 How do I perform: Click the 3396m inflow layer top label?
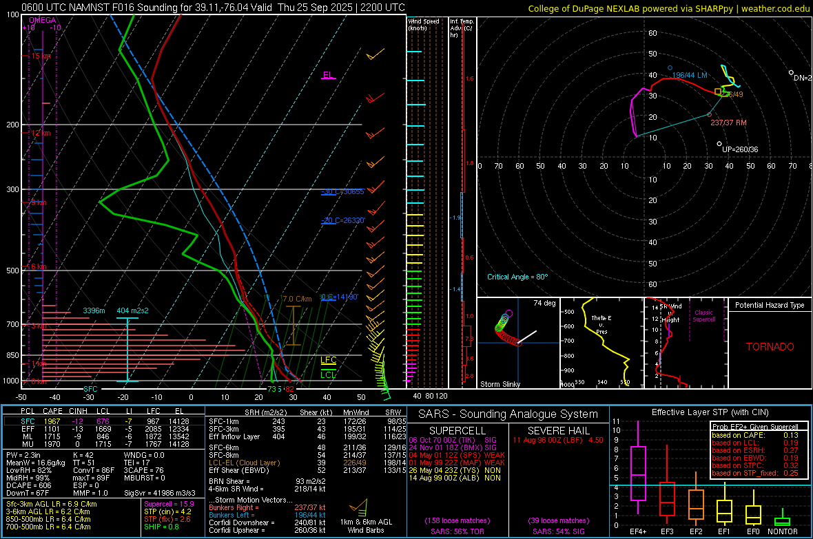[x=94, y=310]
